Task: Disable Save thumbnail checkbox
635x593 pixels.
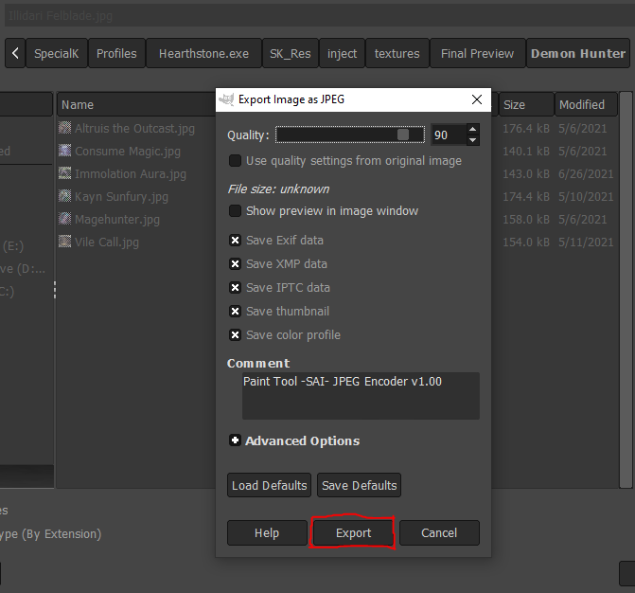Action: point(236,312)
